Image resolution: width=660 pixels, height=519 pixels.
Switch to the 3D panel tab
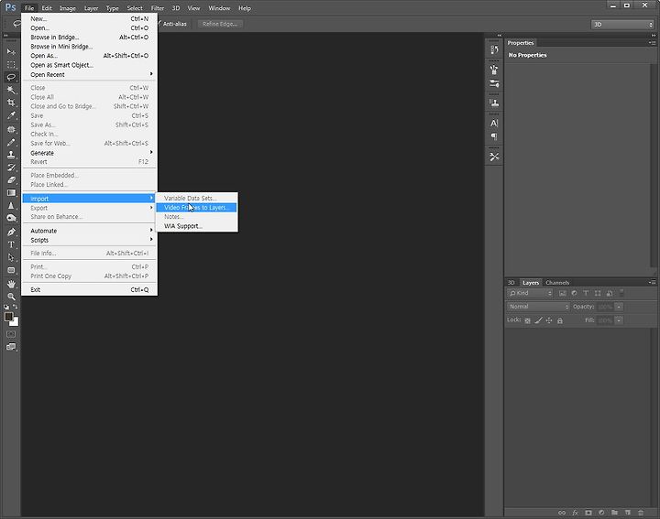511,283
